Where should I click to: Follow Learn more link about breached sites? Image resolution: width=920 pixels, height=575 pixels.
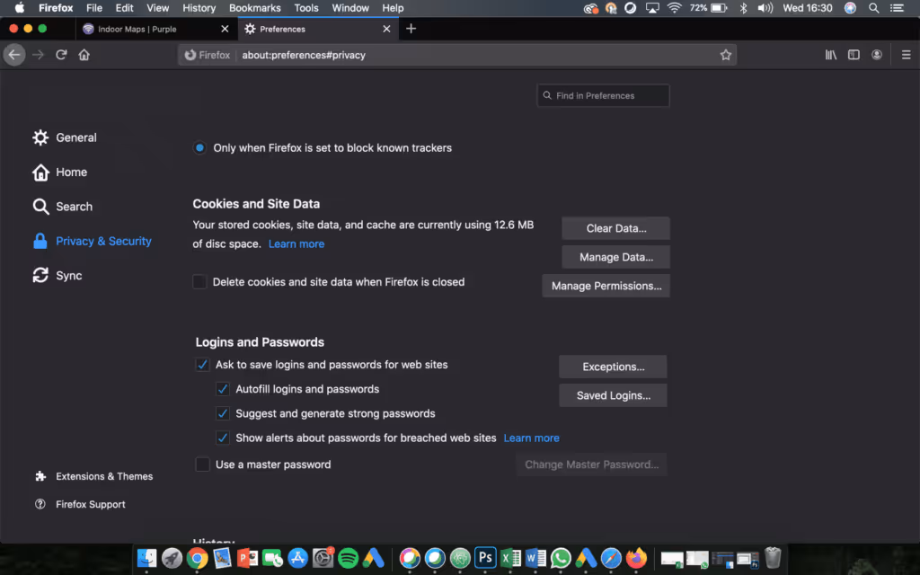click(x=532, y=438)
